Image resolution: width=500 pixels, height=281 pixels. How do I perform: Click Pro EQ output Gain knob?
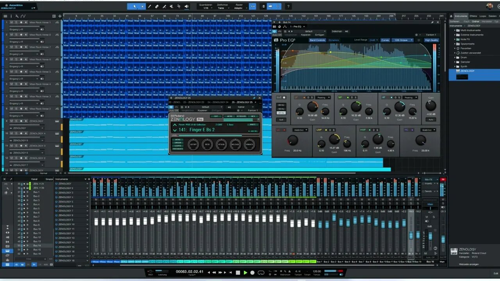point(430,106)
